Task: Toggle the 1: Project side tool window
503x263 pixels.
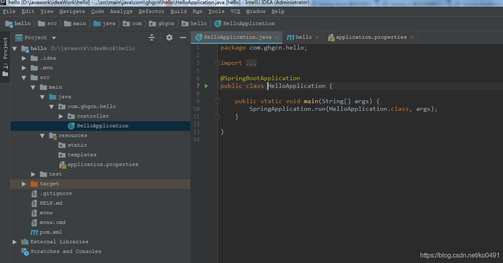Action: pyautogui.click(x=5, y=57)
